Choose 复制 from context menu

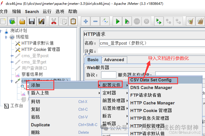pyautogui.click(x=65, y=109)
